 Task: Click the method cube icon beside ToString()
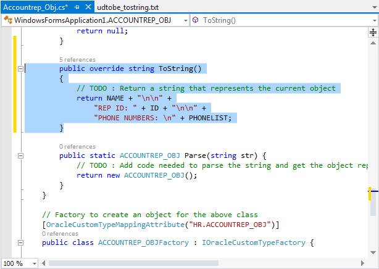[195, 20]
